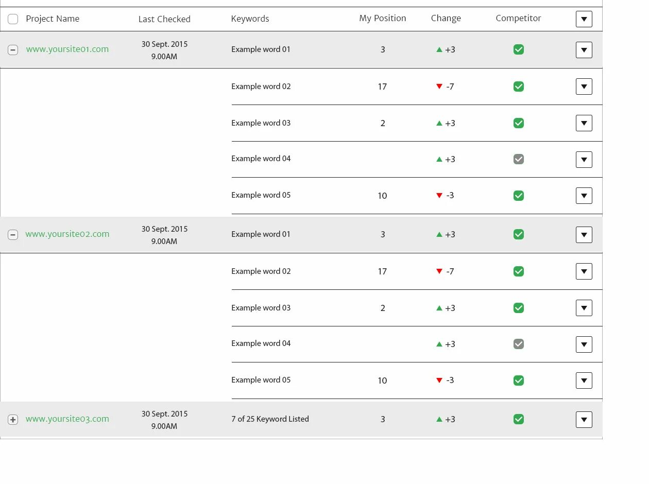Click red down arrow for yoursite02's Example word 05
The image size is (649, 484).
(439, 381)
